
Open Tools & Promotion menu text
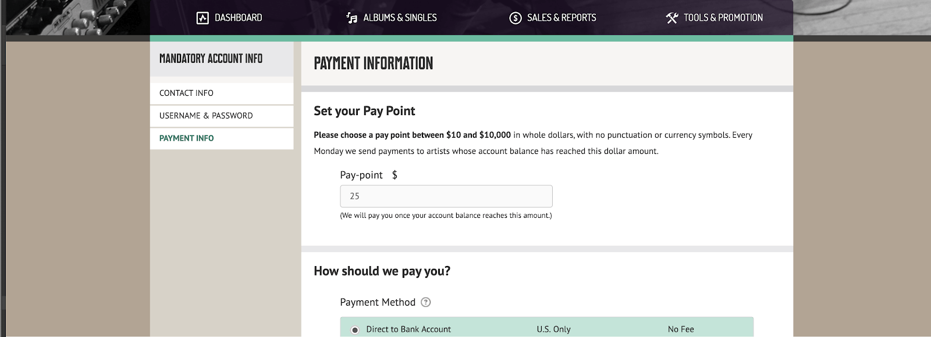coord(723,18)
